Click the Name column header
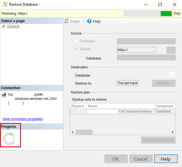The width and height of the screenshot is (182, 167). click(x=120, y=106)
